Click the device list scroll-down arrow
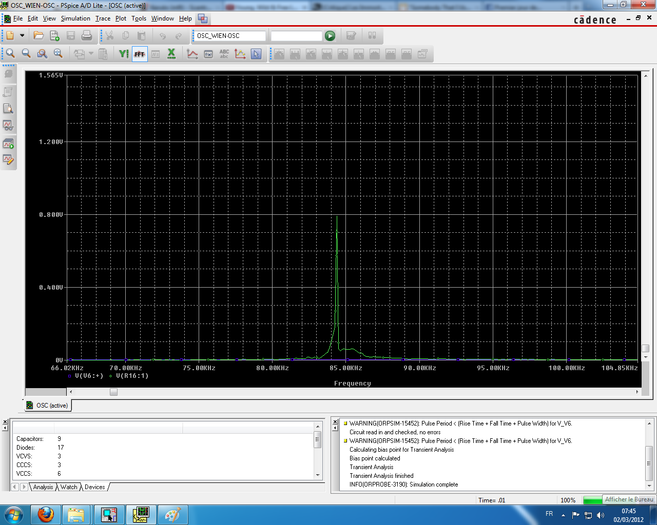 tap(318, 475)
